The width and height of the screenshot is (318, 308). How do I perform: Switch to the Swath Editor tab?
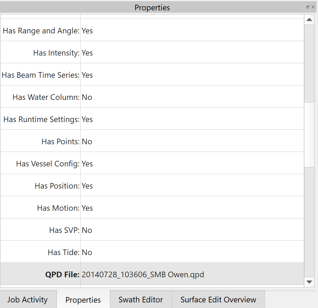(141, 299)
